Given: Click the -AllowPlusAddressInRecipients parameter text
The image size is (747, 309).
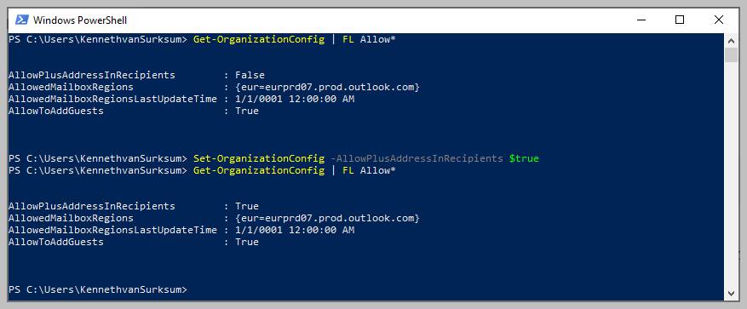Looking at the screenshot, I should 417,158.
